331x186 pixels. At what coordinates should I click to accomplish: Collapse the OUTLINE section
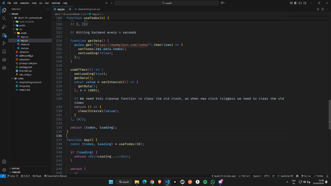pos(15,168)
